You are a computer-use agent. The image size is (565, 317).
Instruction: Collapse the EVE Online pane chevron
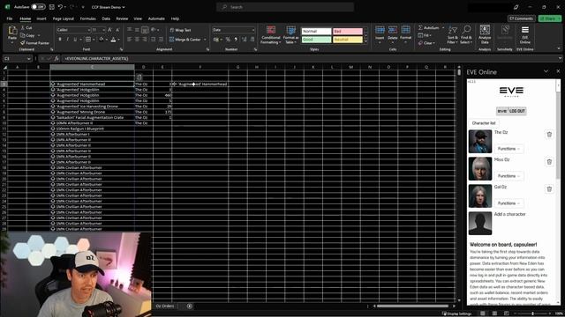click(x=546, y=71)
